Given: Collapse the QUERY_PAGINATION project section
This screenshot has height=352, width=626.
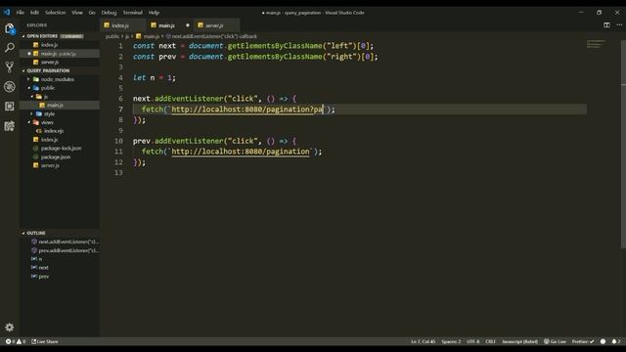Looking at the screenshot, I should point(23,70).
